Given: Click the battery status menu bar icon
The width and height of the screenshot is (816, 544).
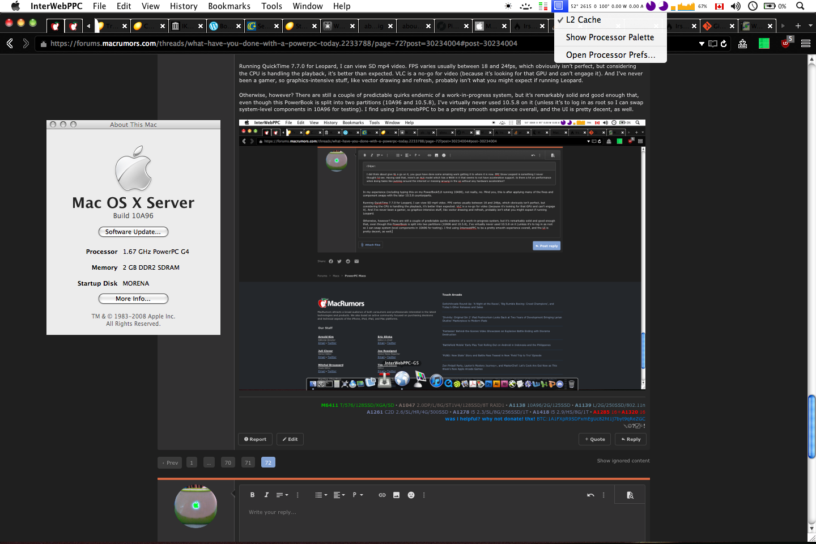Looking at the screenshot, I should point(770,6).
